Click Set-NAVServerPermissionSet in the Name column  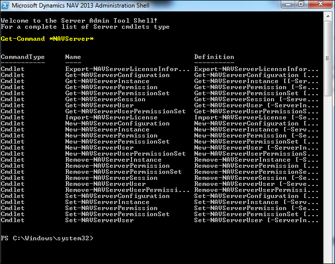click(117, 214)
